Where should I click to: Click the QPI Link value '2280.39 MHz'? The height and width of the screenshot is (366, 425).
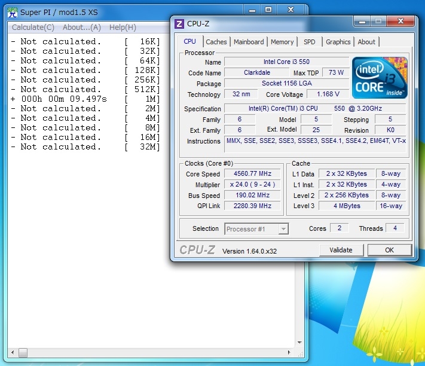[x=252, y=206]
